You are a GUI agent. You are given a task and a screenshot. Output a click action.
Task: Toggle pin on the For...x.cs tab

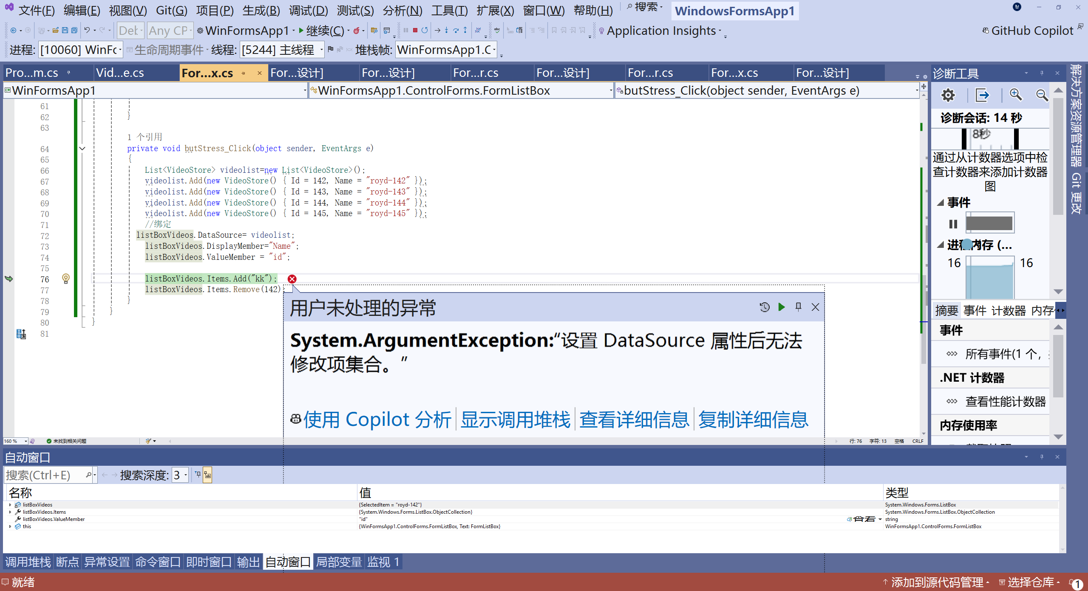click(244, 73)
